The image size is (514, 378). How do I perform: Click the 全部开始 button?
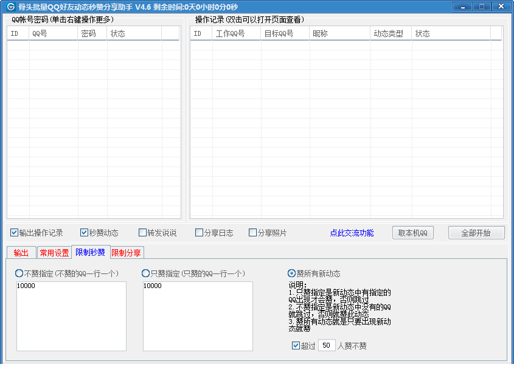[x=476, y=233]
